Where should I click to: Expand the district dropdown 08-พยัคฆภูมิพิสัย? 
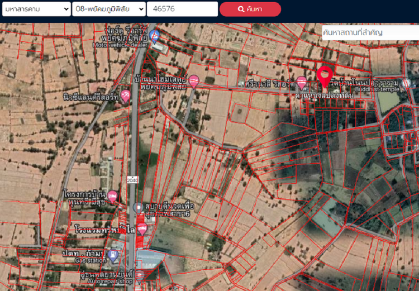(108, 9)
